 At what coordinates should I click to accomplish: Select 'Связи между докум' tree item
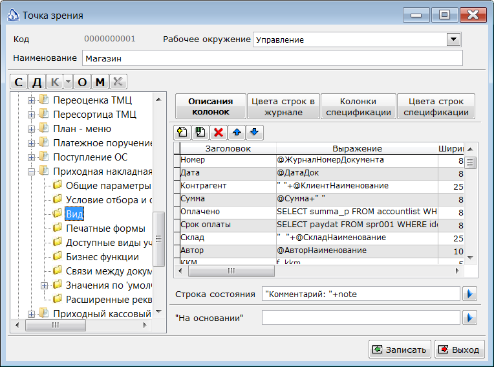109,271
